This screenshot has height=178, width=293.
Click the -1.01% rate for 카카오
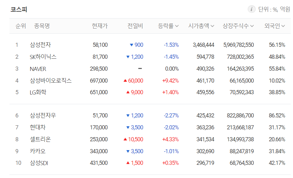tap(171, 151)
